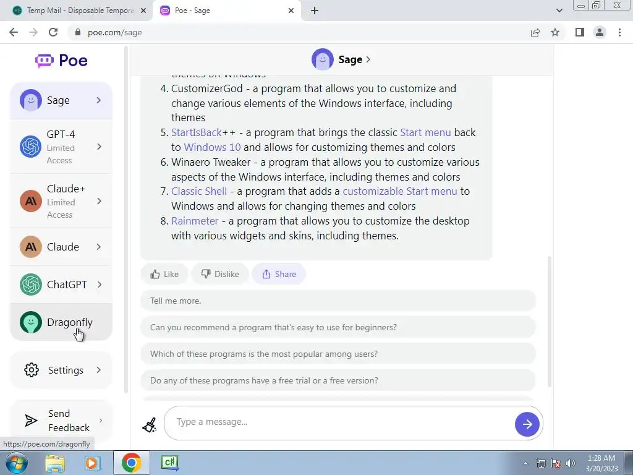
Task: Go back with the browser back arrow
Action: [14, 32]
